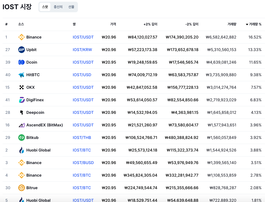Click the Binance logo in IOST/USDT row

click(22, 37)
